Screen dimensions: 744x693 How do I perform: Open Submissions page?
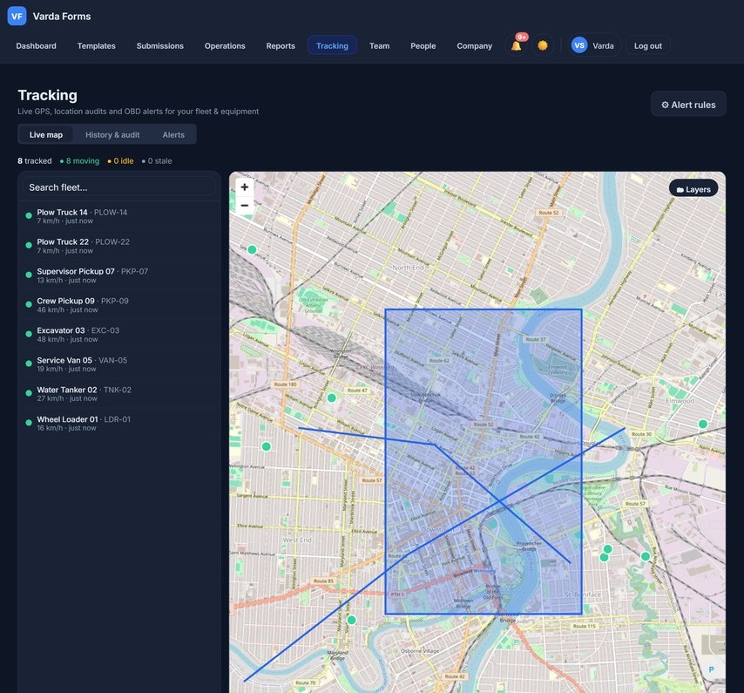pyautogui.click(x=160, y=45)
